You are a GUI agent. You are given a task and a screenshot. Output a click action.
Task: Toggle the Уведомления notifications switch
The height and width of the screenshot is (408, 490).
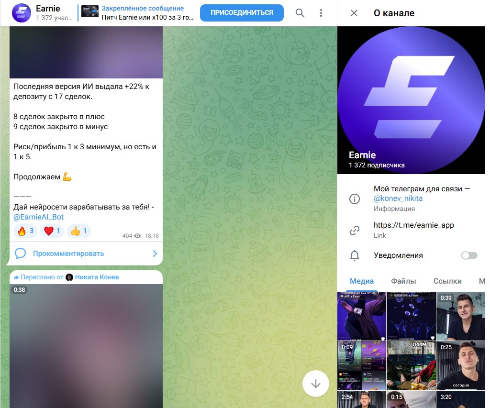[x=469, y=255]
